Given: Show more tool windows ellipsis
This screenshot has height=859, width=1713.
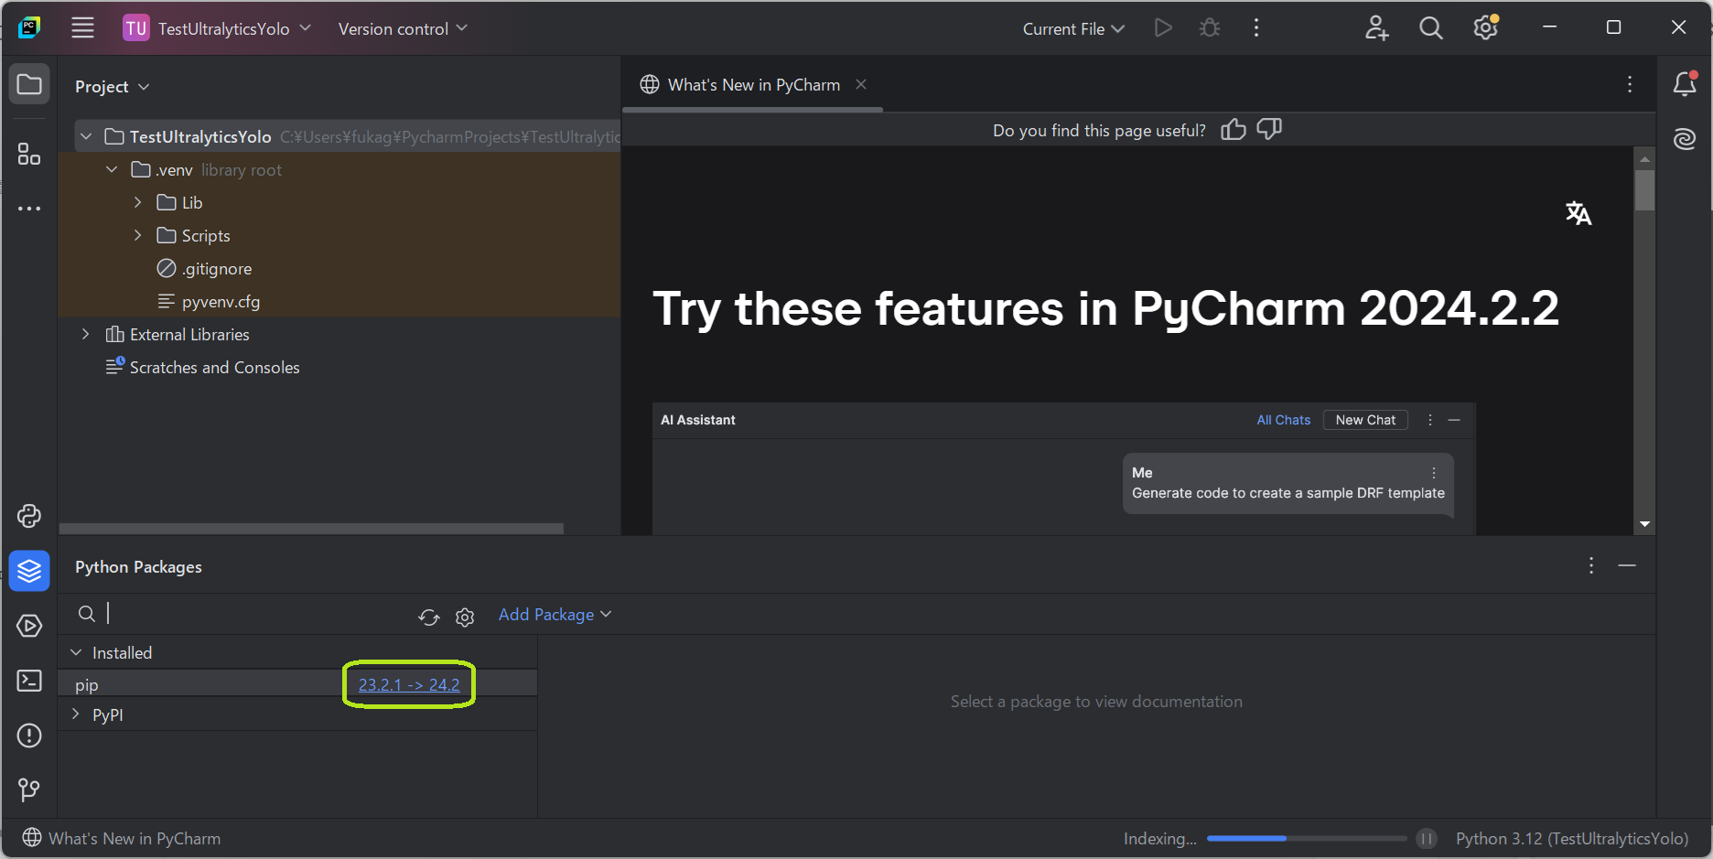Looking at the screenshot, I should point(29,209).
